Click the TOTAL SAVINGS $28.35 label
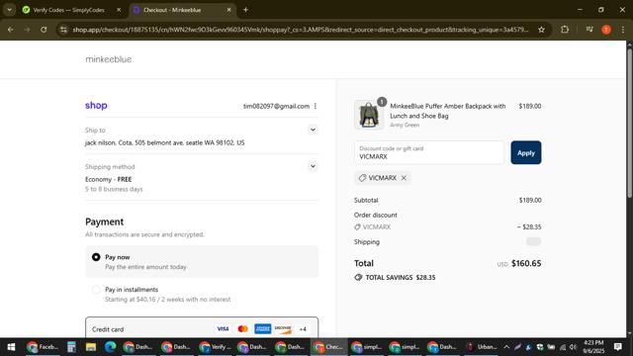This screenshot has height=356, width=633. (400, 277)
